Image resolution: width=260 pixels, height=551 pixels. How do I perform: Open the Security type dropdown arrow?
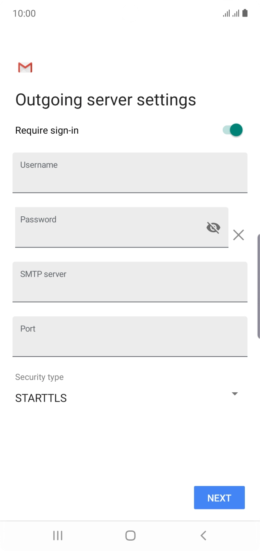(235, 394)
